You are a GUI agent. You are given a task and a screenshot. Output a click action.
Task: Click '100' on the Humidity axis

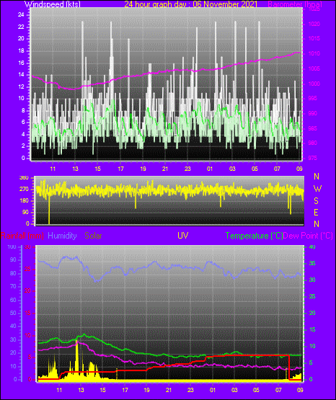click(x=12, y=246)
